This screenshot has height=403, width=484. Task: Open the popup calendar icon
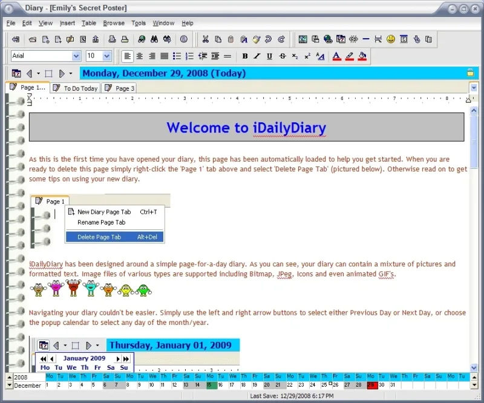point(16,73)
